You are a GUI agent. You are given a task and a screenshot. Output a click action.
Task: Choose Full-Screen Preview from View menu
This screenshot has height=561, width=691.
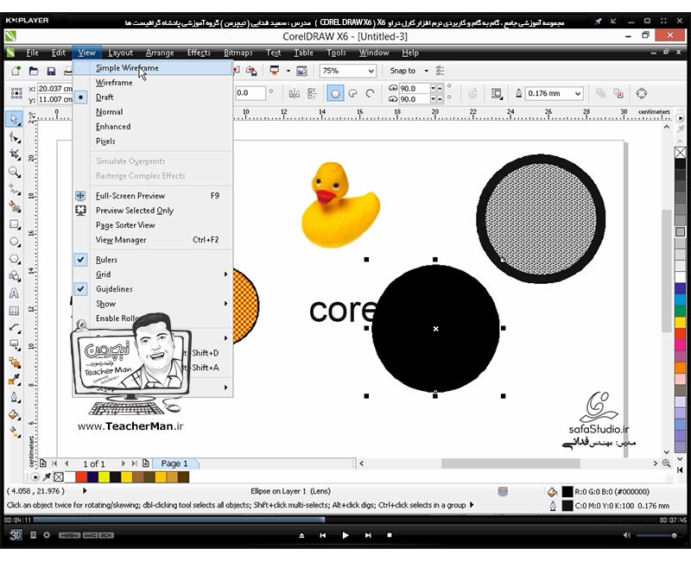(153, 196)
